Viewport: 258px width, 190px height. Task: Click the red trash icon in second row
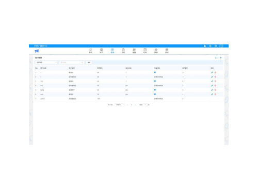(215, 77)
